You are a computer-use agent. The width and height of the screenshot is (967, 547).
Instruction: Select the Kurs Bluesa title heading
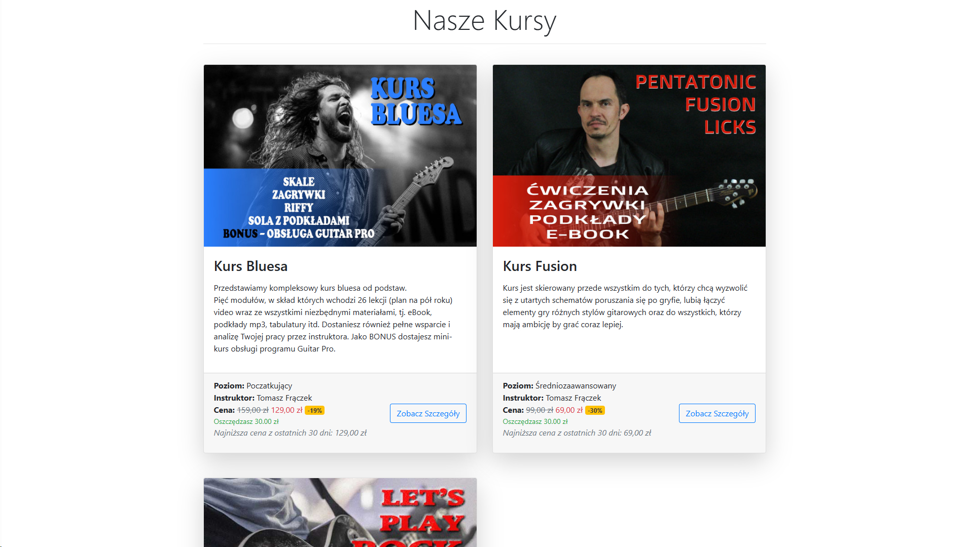click(x=250, y=266)
